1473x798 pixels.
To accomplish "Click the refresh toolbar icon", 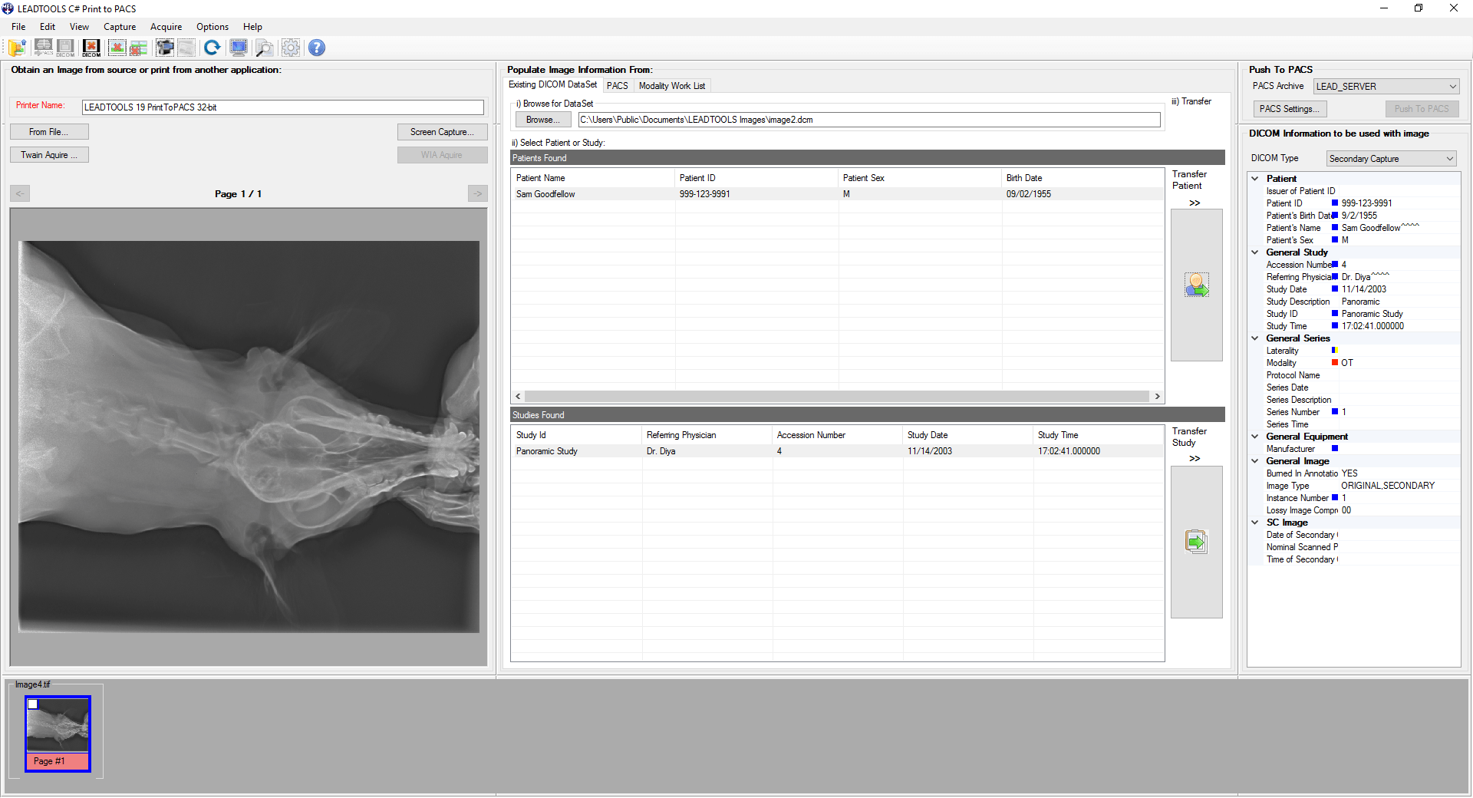I will point(213,48).
